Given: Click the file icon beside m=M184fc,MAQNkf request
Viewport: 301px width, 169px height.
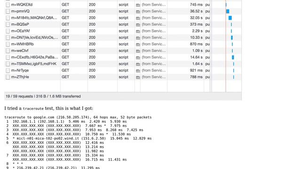Looking at the screenshot, I should pyautogui.click(x=8, y=18).
